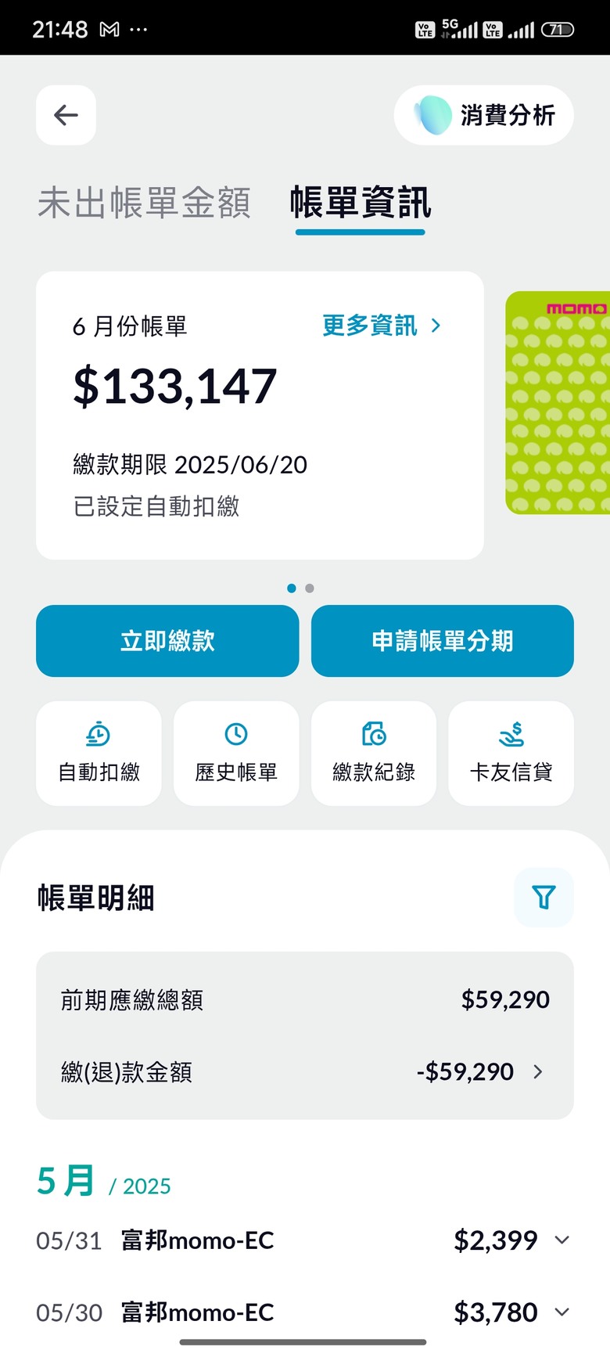Tap the 6月份帳單 $133,147 bill card
Screen dimensions: 610x1357
[x=260, y=416]
